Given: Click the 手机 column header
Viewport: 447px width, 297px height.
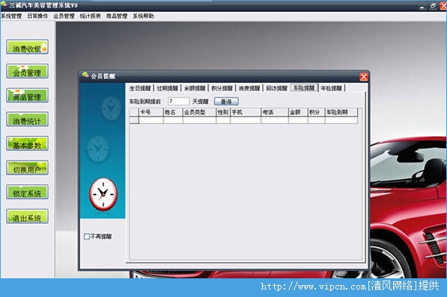Looking at the screenshot, I should [246, 112].
